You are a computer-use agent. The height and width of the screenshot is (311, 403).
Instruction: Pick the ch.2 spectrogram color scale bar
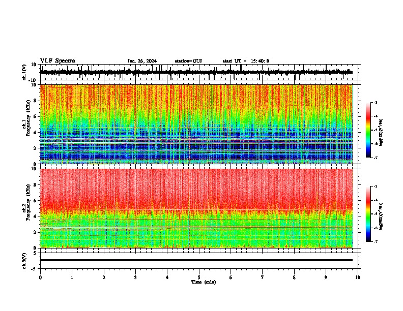(368, 214)
